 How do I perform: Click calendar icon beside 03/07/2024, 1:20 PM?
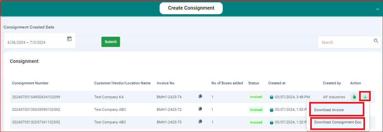271,122
